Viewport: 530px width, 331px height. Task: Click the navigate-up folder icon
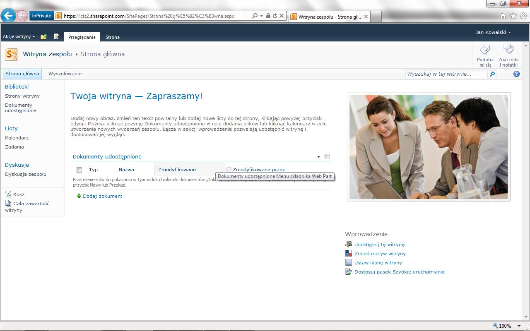tap(43, 37)
